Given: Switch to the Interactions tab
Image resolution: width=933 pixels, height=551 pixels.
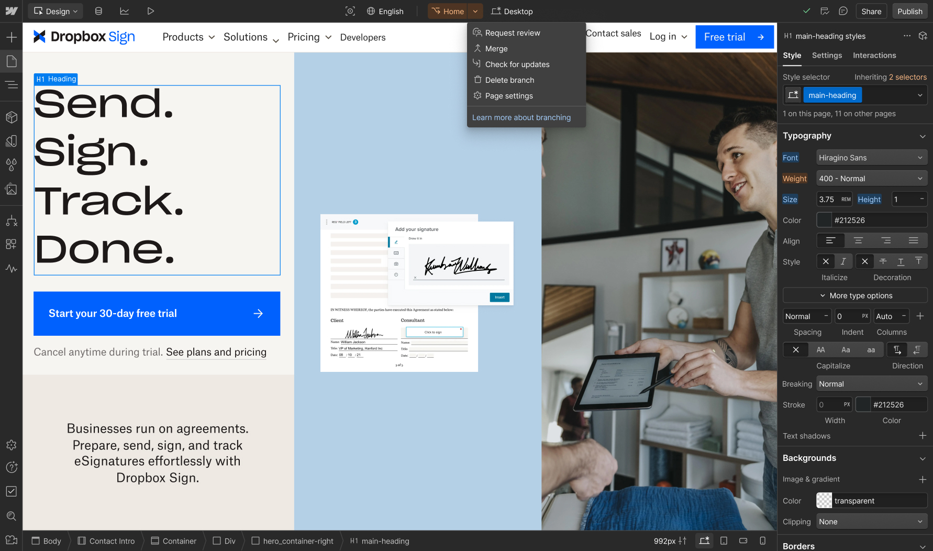Looking at the screenshot, I should 874,56.
